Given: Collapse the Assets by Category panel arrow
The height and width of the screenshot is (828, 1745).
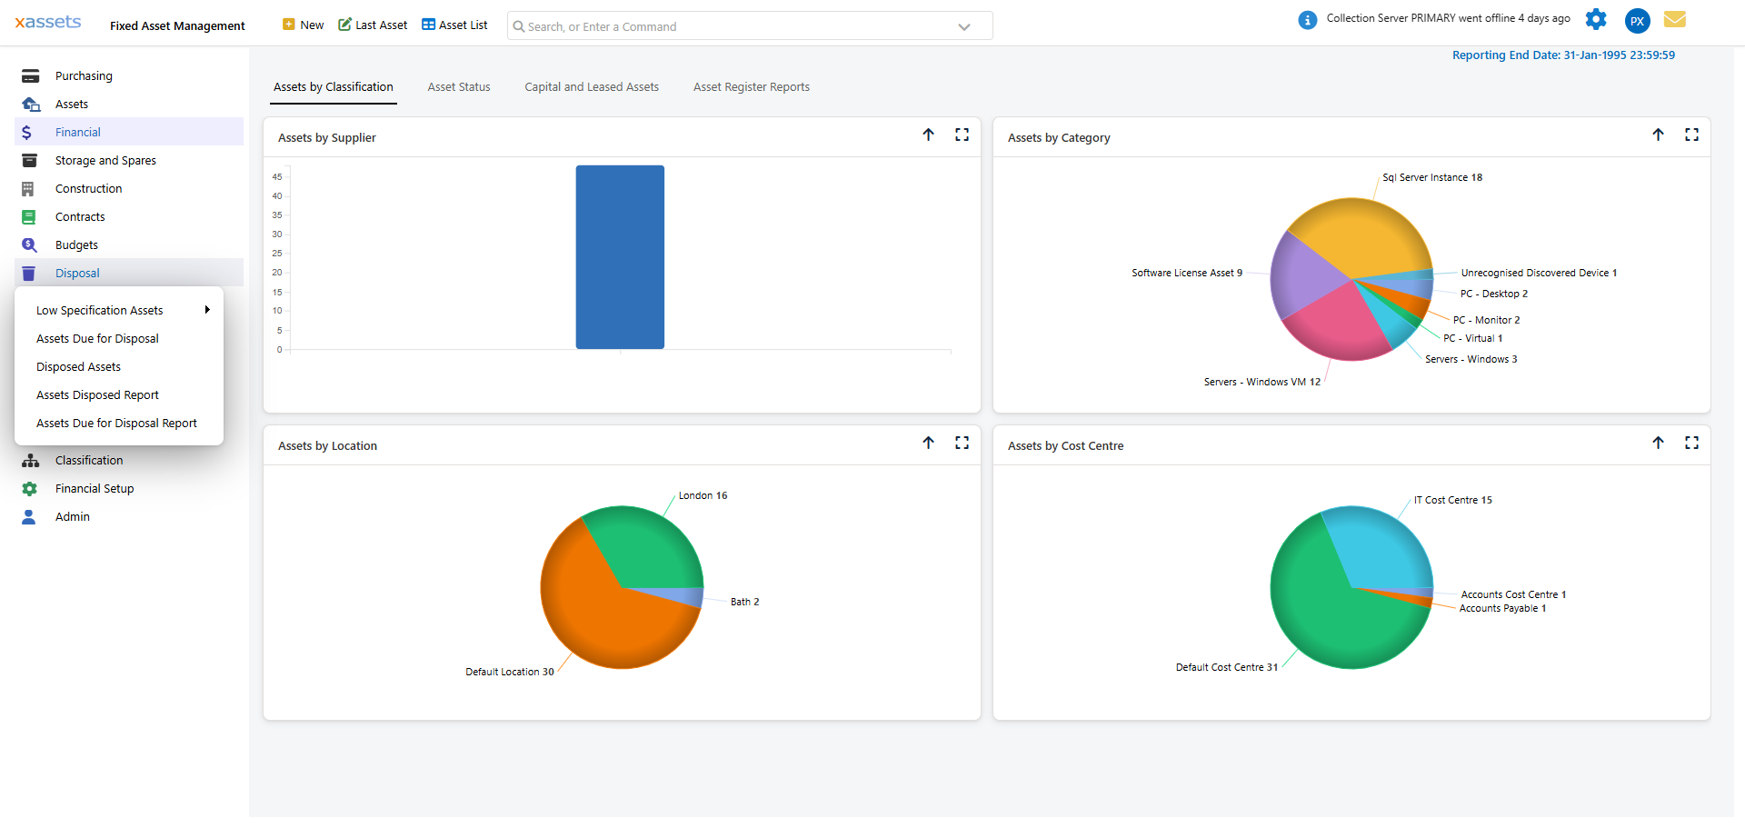Looking at the screenshot, I should tap(1658, 135).
